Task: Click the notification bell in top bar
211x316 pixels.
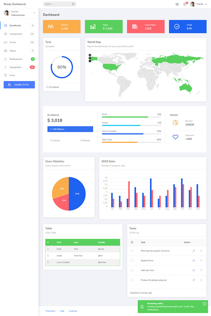Action: pos(185,4)
